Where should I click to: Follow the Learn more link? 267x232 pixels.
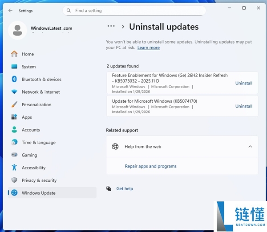pyautogui.click(x=148, y=48)
